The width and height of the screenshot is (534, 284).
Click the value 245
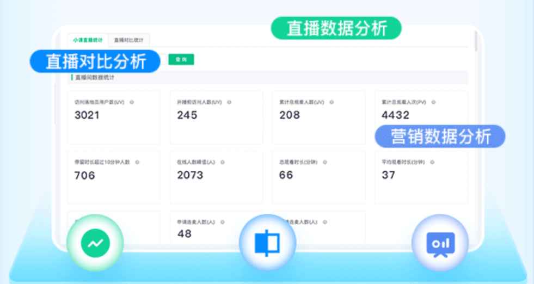click(187, 115)
